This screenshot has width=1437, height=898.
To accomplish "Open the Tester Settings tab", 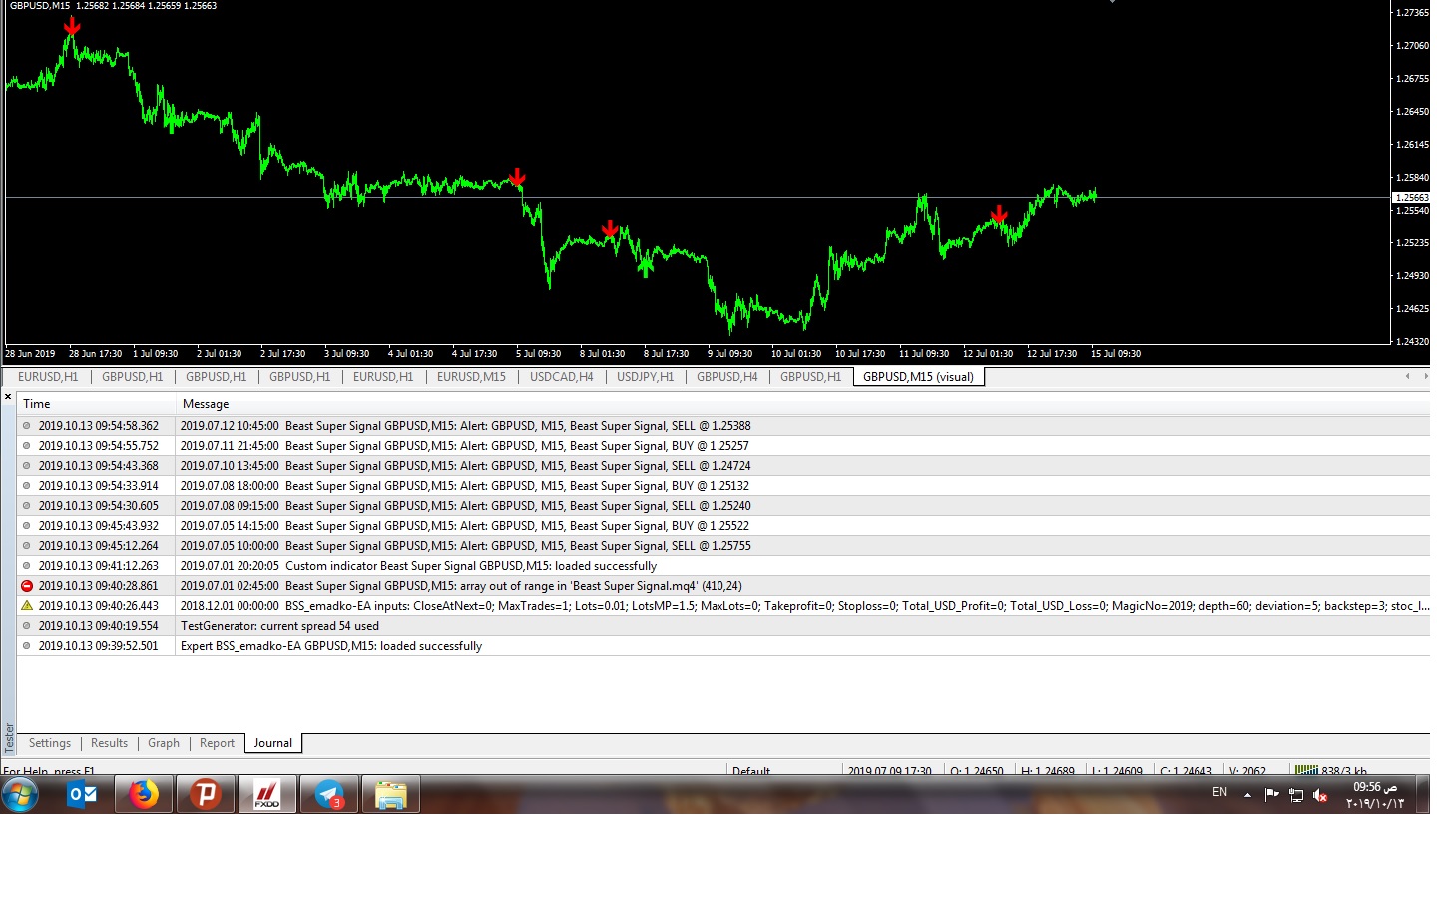I will click(50, 743).
